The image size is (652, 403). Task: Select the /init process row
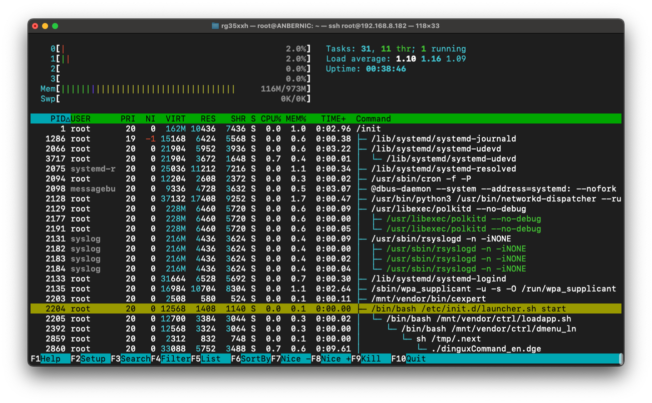(326, 128)
